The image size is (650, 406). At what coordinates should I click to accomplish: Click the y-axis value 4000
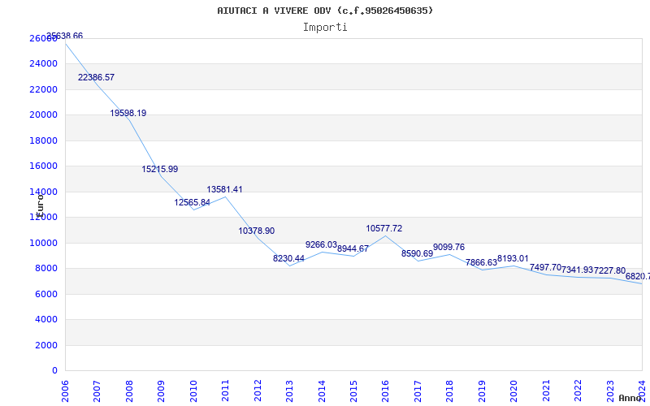pyautogui.click(x=45, y=319)
